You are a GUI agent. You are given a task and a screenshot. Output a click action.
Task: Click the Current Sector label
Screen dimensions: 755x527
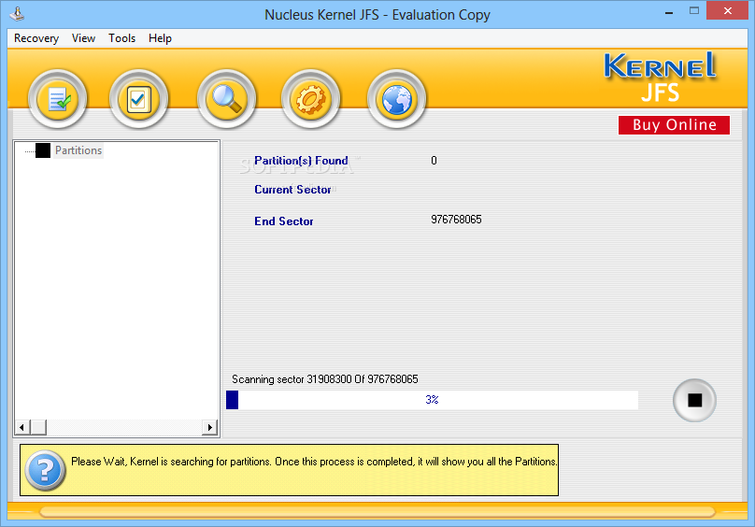tap(292, 190)
